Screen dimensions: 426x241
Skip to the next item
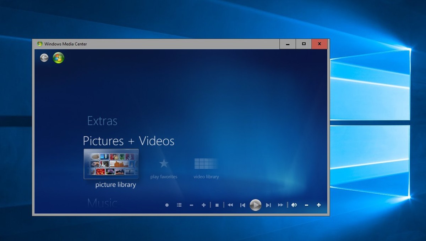pyautogui.click(x=268, y=205)
